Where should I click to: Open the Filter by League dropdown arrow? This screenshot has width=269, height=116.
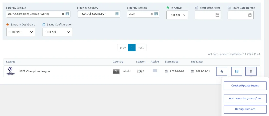[67, 14]
